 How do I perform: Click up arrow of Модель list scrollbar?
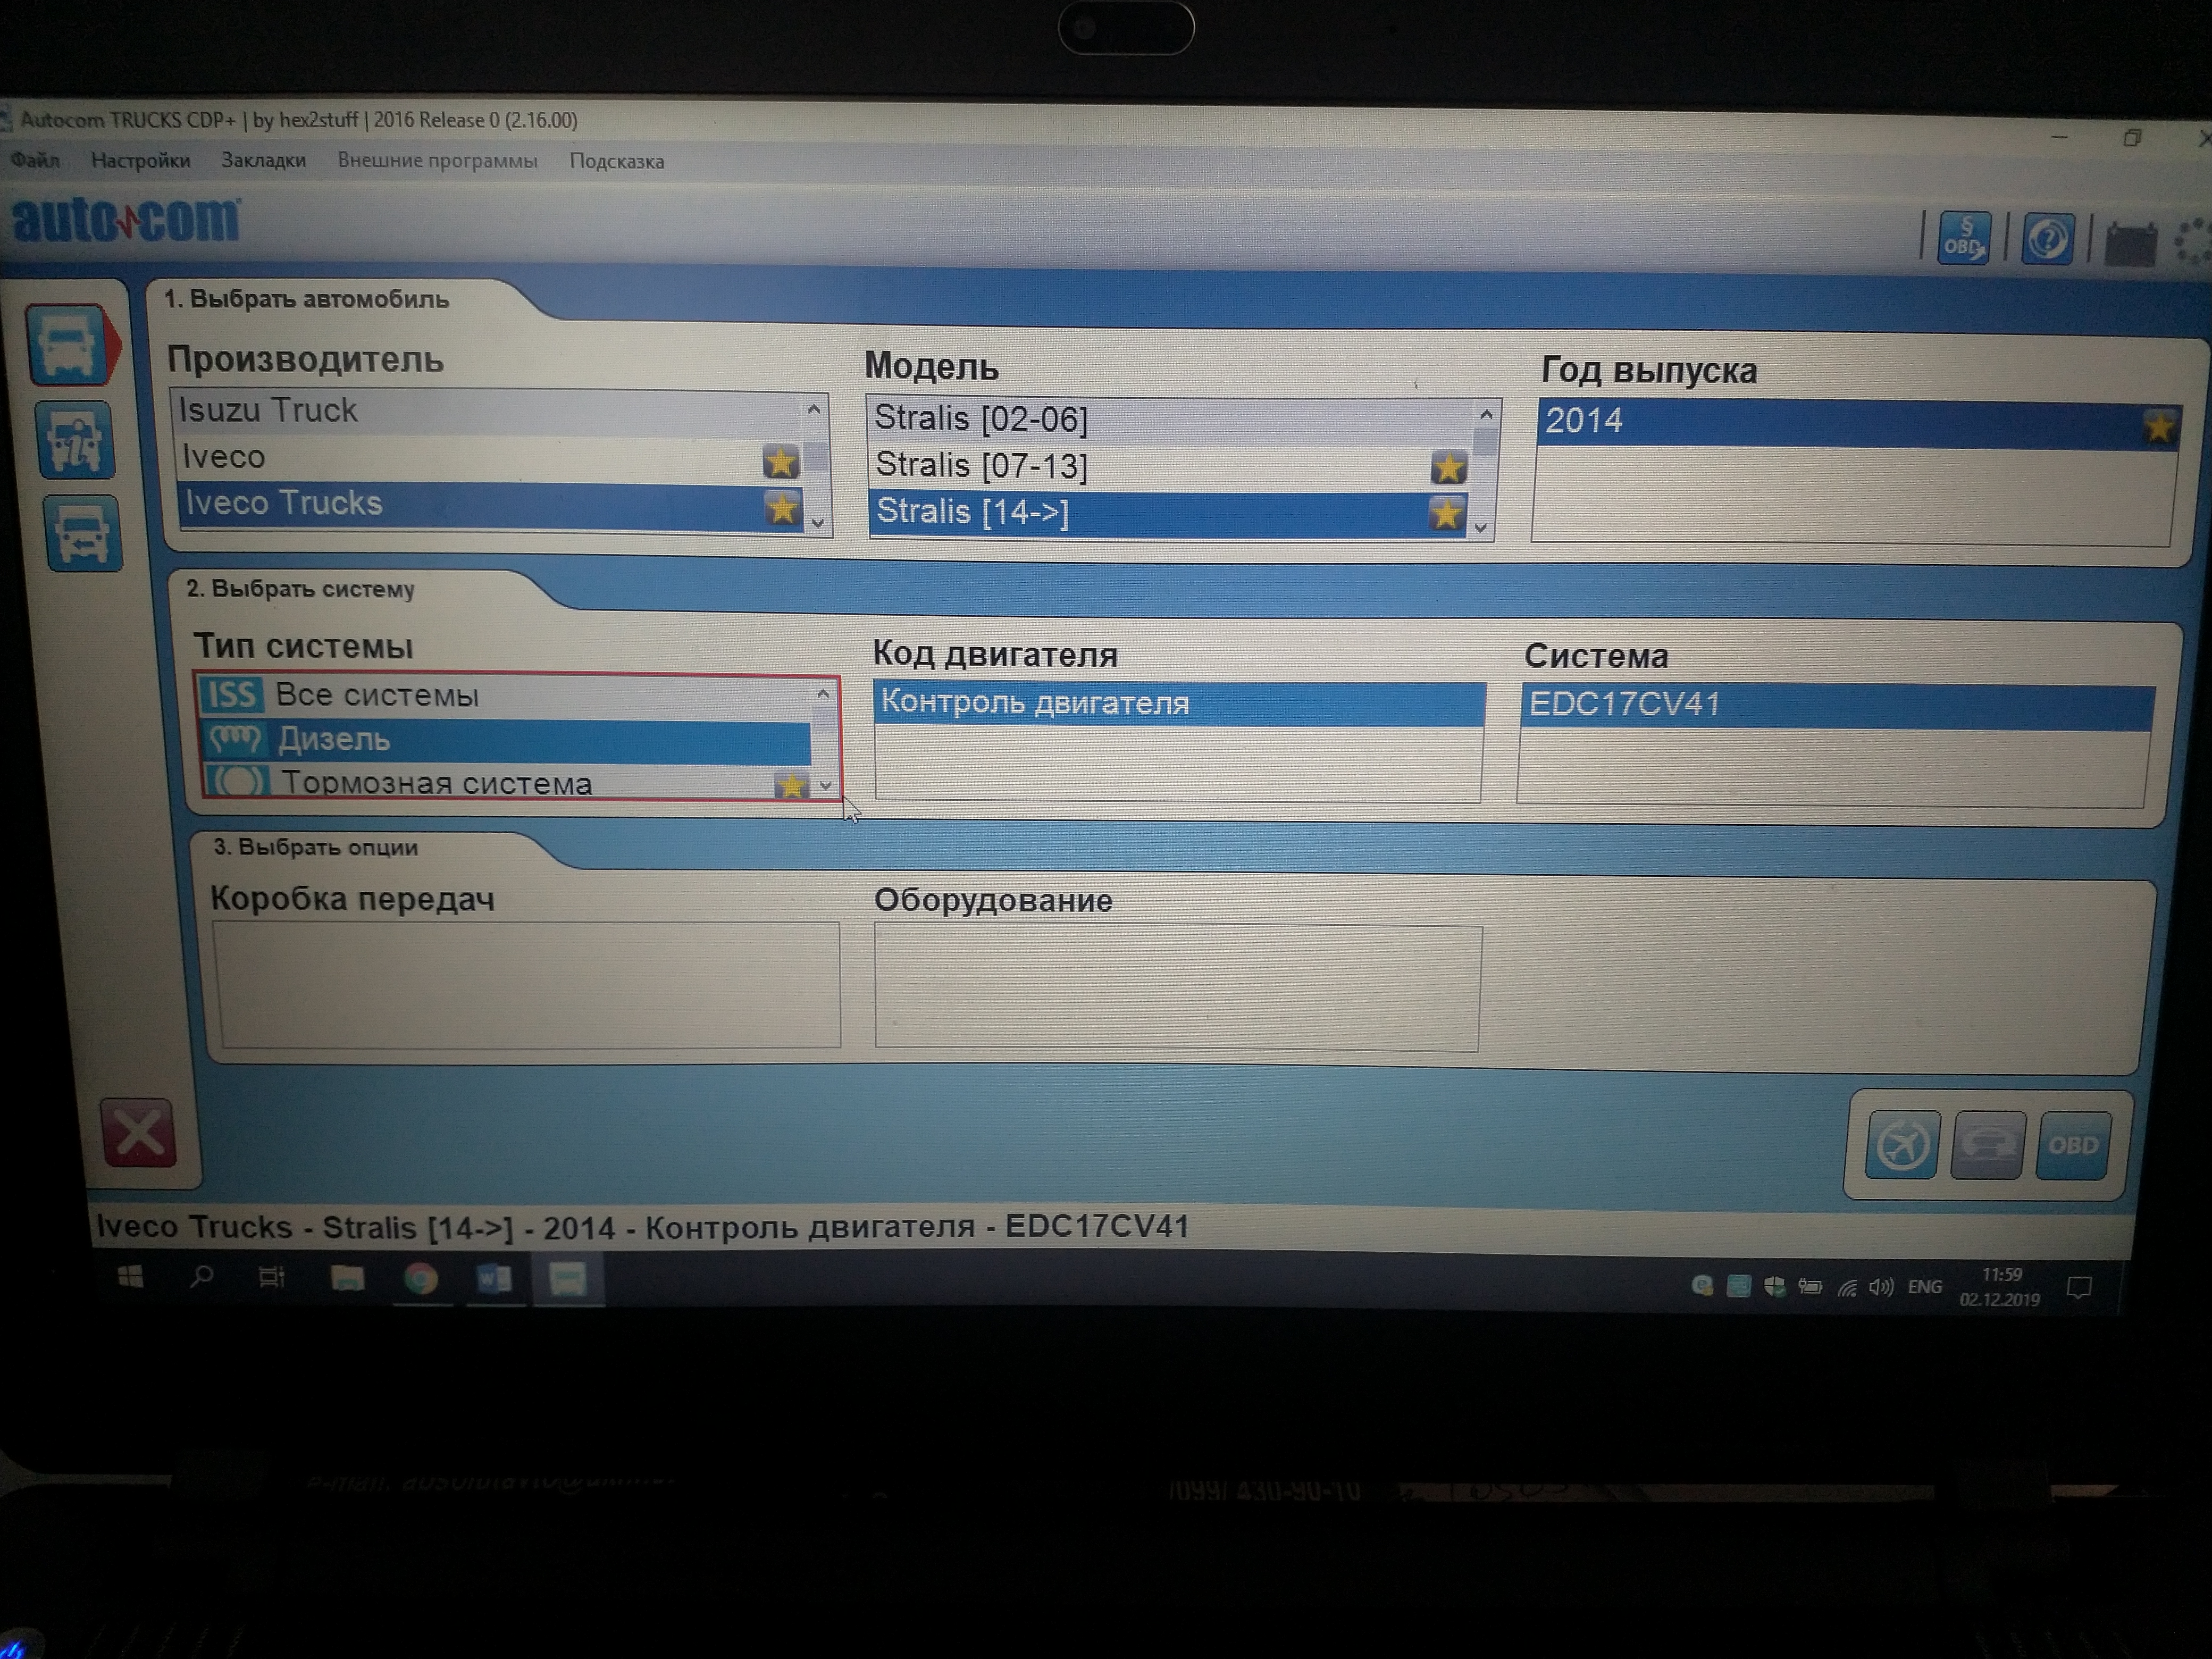1486,415
